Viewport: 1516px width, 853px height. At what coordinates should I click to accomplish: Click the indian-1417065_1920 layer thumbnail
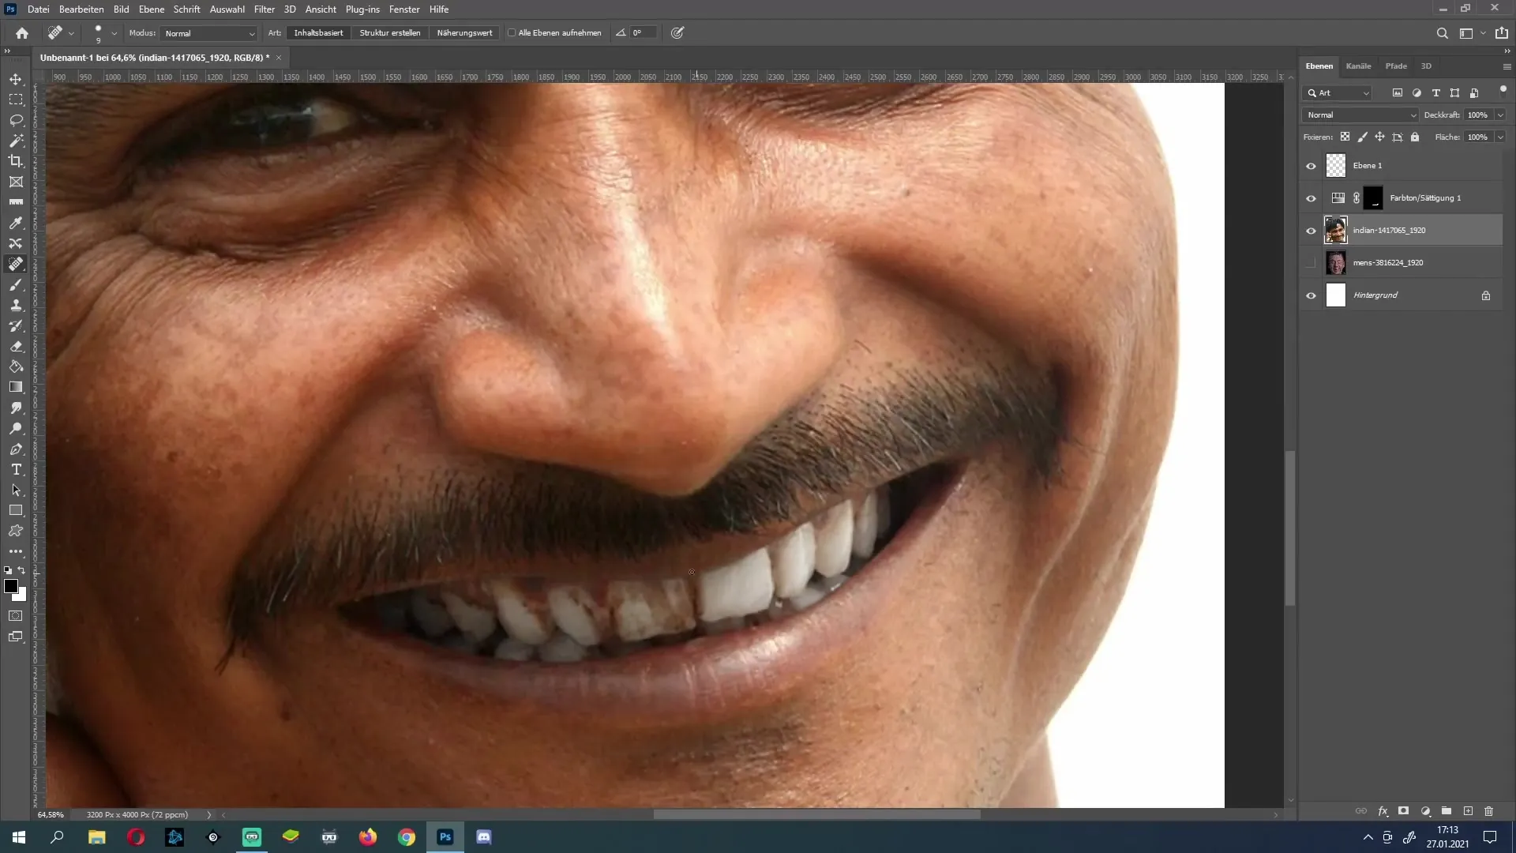1336,230
